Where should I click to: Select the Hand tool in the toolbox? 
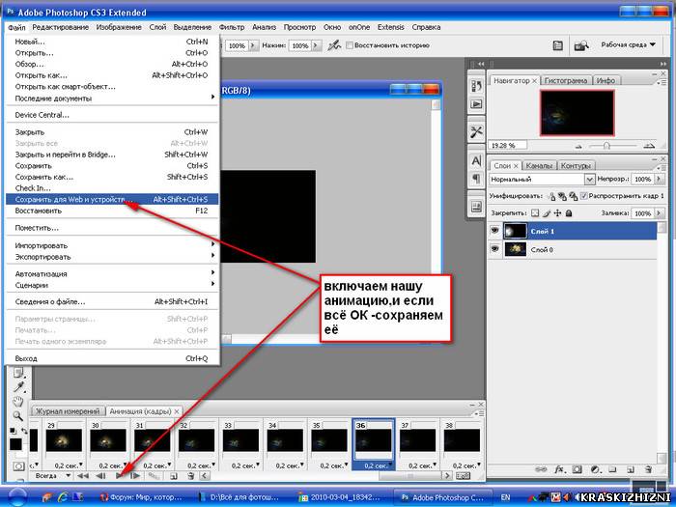tap(17, 402)
